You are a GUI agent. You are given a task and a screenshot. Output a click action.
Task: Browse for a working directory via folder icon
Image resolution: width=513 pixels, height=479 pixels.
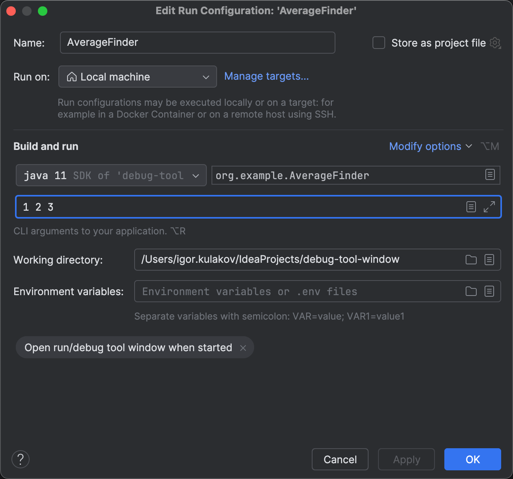point(471,260)
